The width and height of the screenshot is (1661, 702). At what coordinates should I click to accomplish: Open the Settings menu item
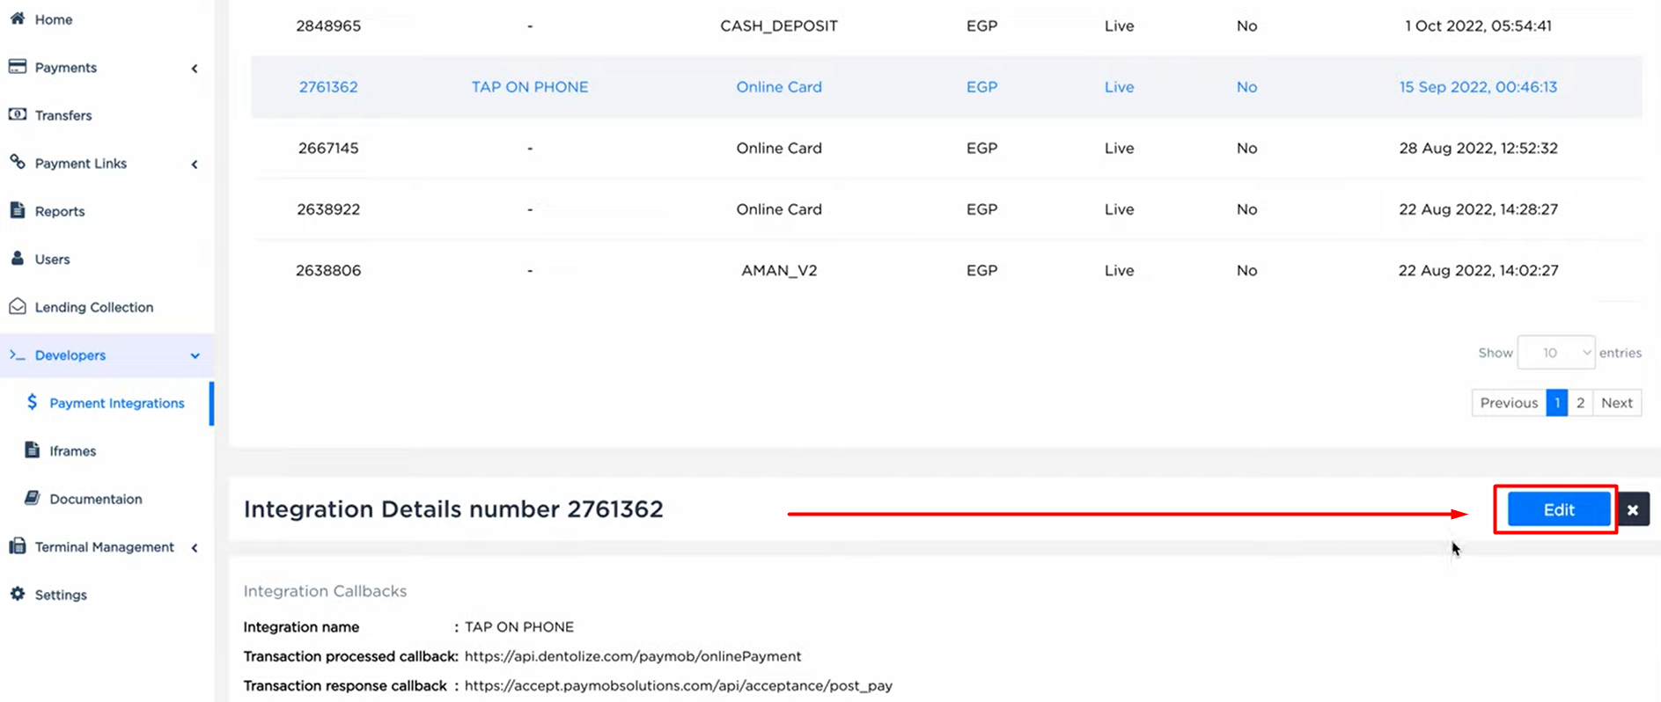click(61, 595)
